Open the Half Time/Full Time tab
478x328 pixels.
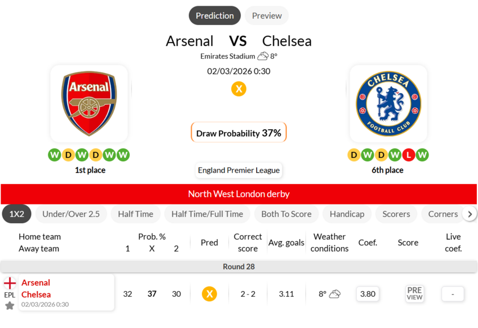coord(207,214)
